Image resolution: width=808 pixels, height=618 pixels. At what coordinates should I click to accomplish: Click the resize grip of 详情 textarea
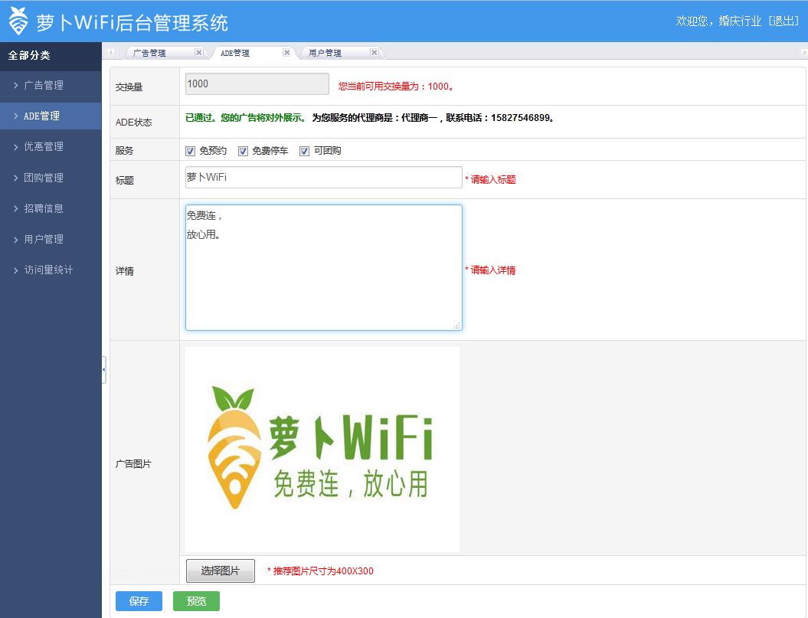[457, 326]
